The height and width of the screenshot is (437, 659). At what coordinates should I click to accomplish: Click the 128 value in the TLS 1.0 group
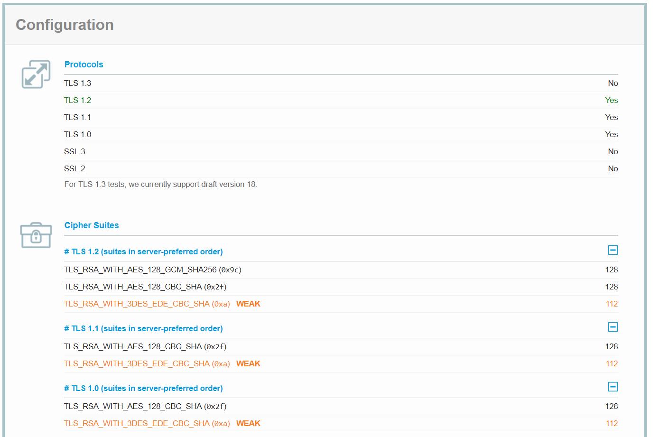(612, 406)
